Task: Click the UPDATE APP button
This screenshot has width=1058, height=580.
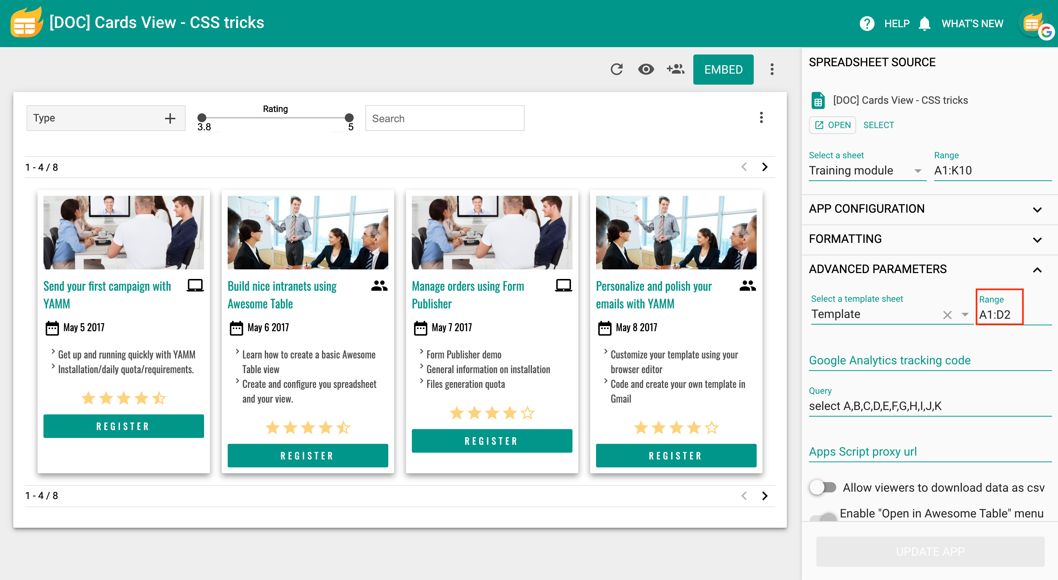Action: click(930, 551)
